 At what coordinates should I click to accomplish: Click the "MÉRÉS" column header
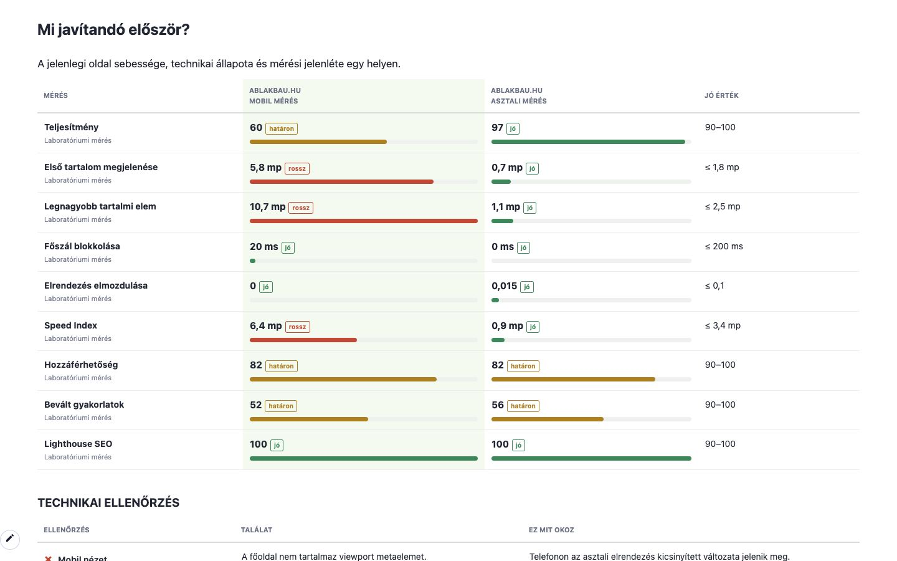pos(55,96)
